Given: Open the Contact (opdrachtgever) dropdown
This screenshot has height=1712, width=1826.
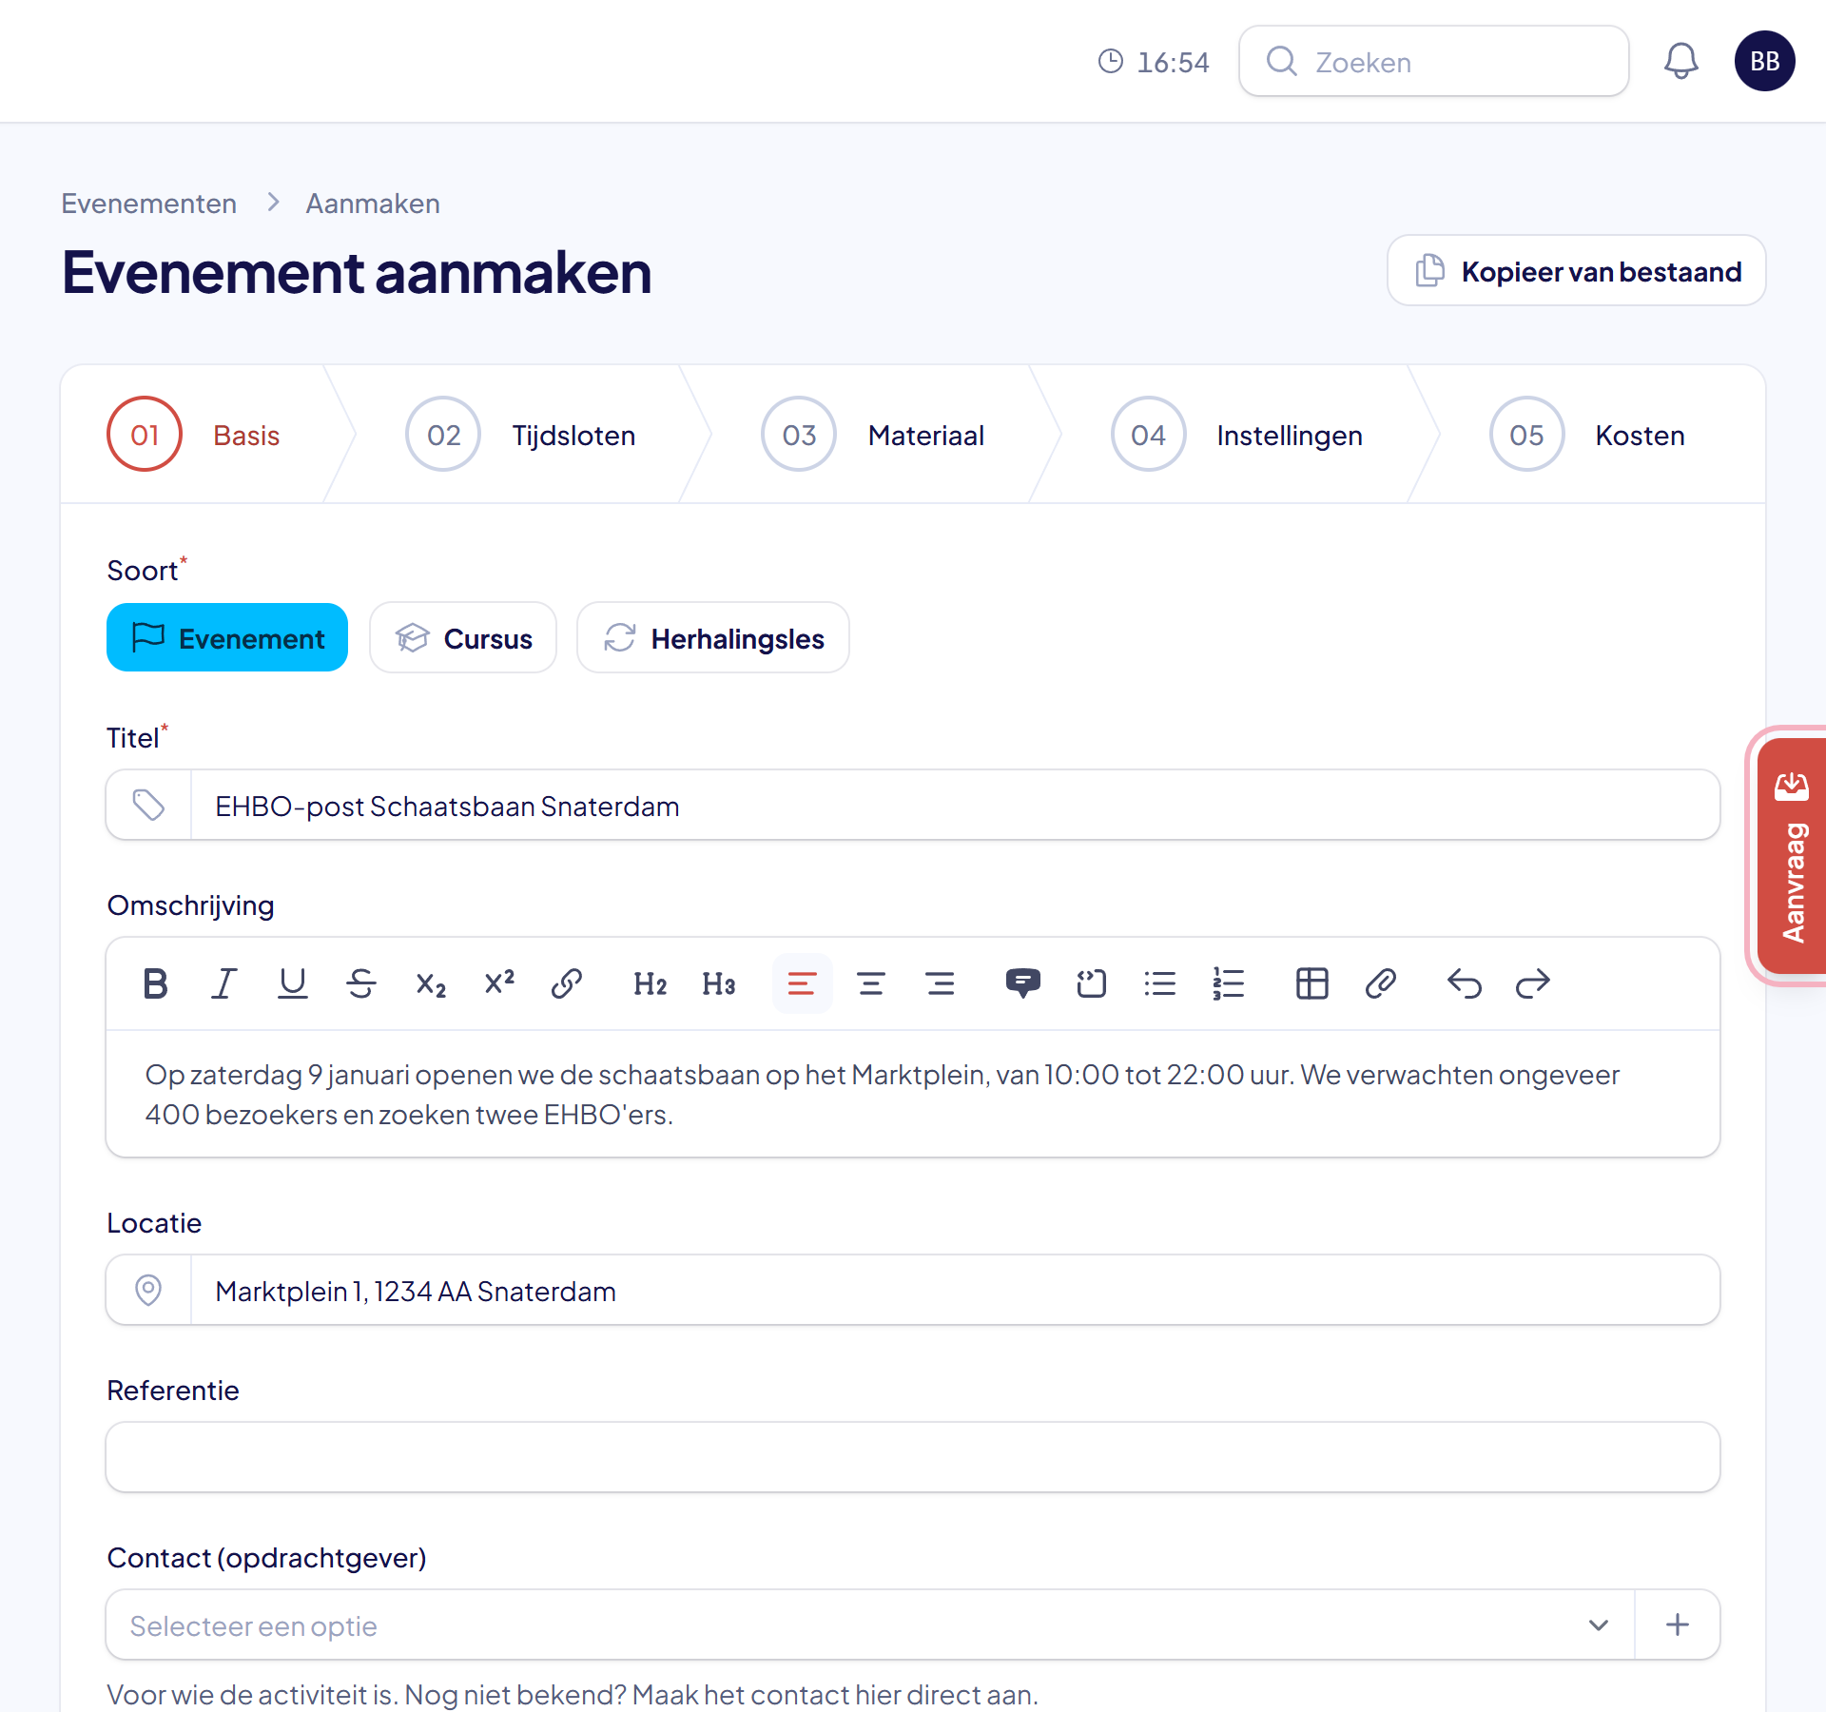Looking at the screenshot, I should (870, 1624).
